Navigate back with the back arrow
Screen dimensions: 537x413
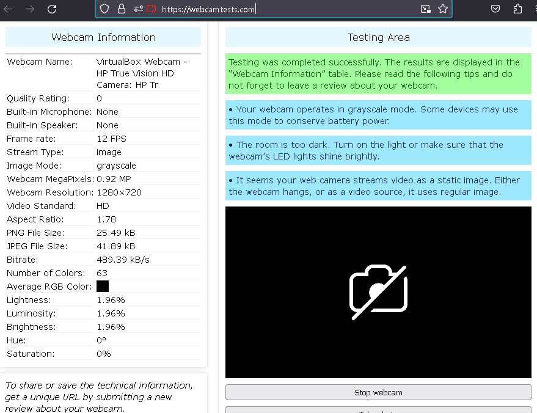point(10,9)
